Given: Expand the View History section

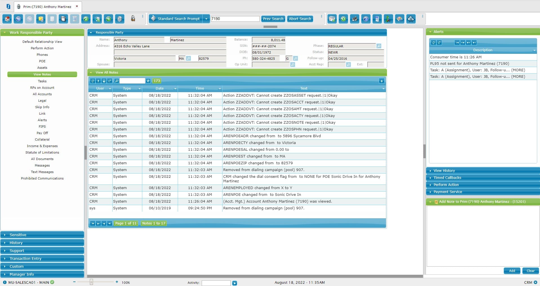Looking at the screenshot, I should pyautogui.click(x=483, y=170).
